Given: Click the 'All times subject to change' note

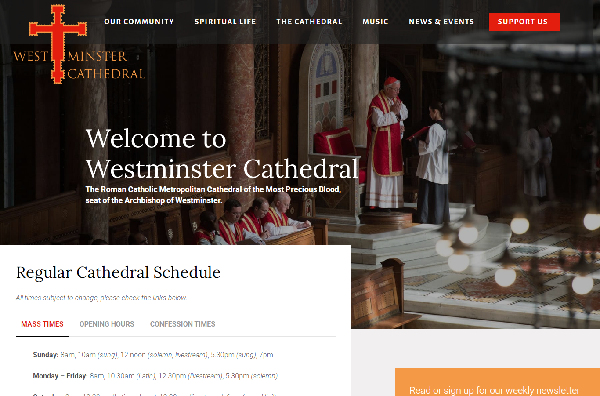Looking at the screenshot, I should coord(101,298).
